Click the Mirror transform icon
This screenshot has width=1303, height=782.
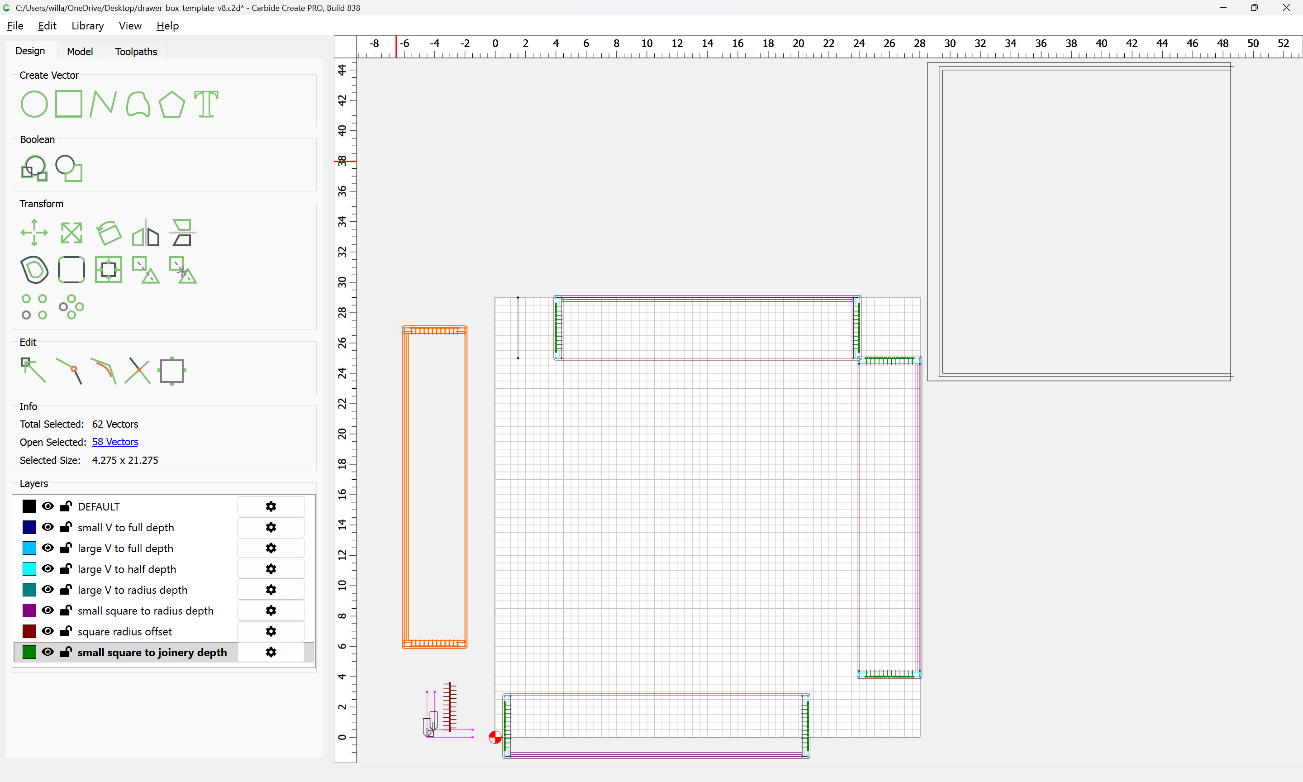pyautogui.click(x=145, y=233)
